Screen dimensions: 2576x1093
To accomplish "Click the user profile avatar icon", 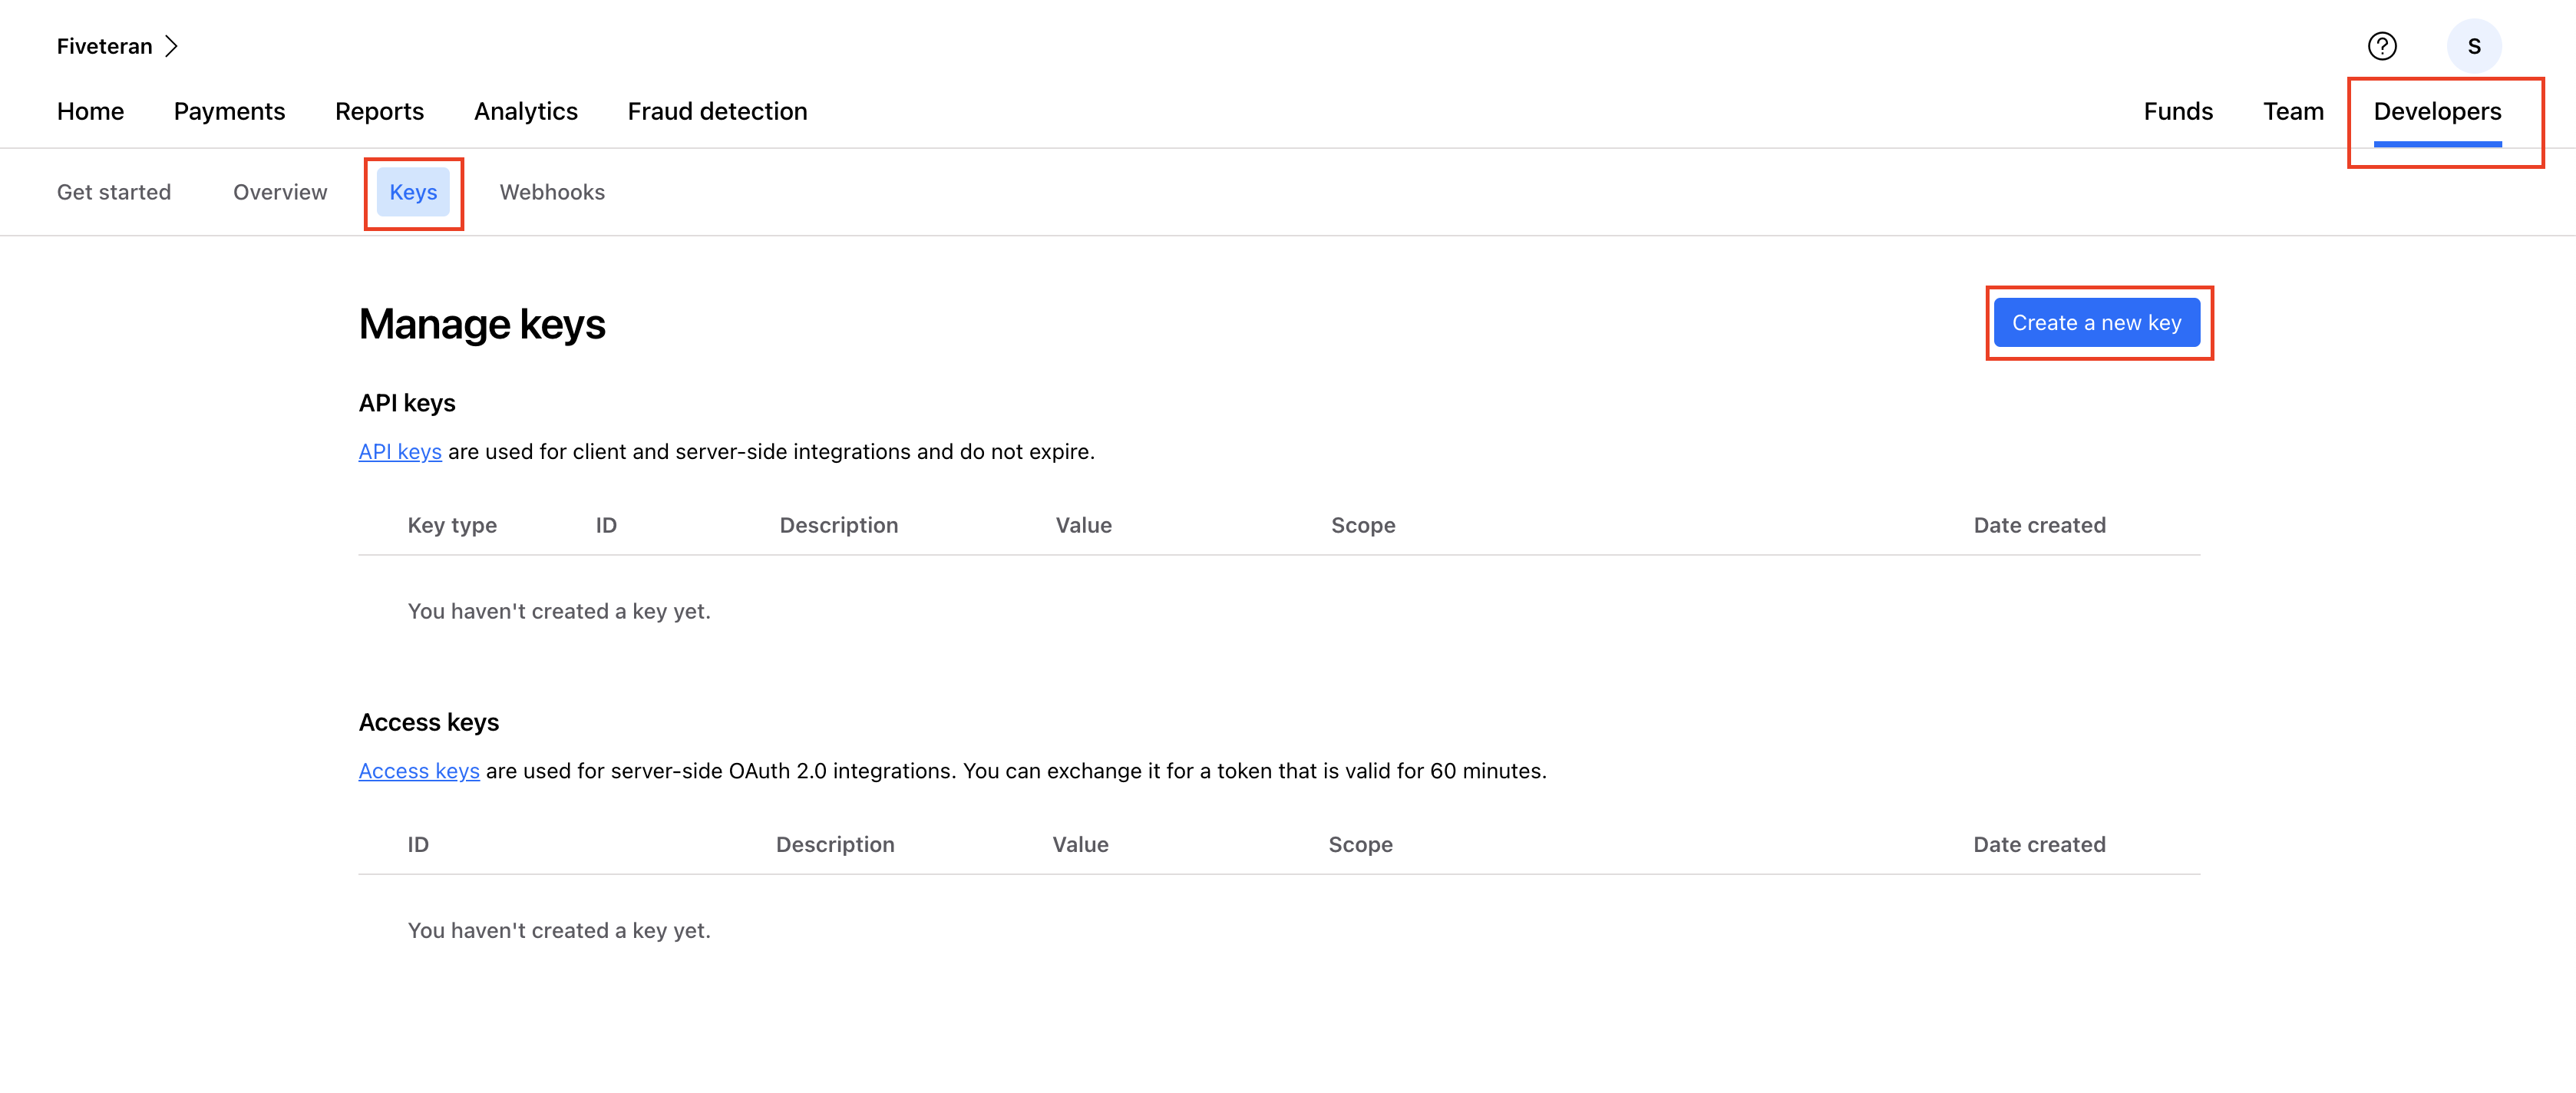I will point(2474,45).
